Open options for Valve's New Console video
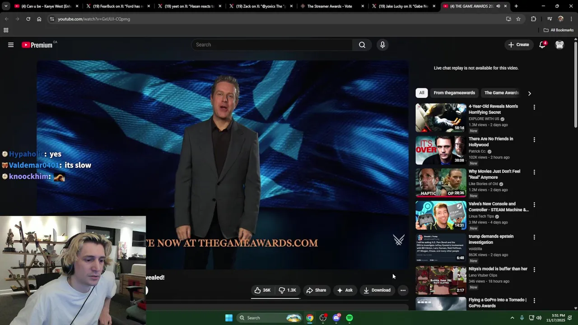The width and height of the screenshot is (578, 325). click(534, 205)
